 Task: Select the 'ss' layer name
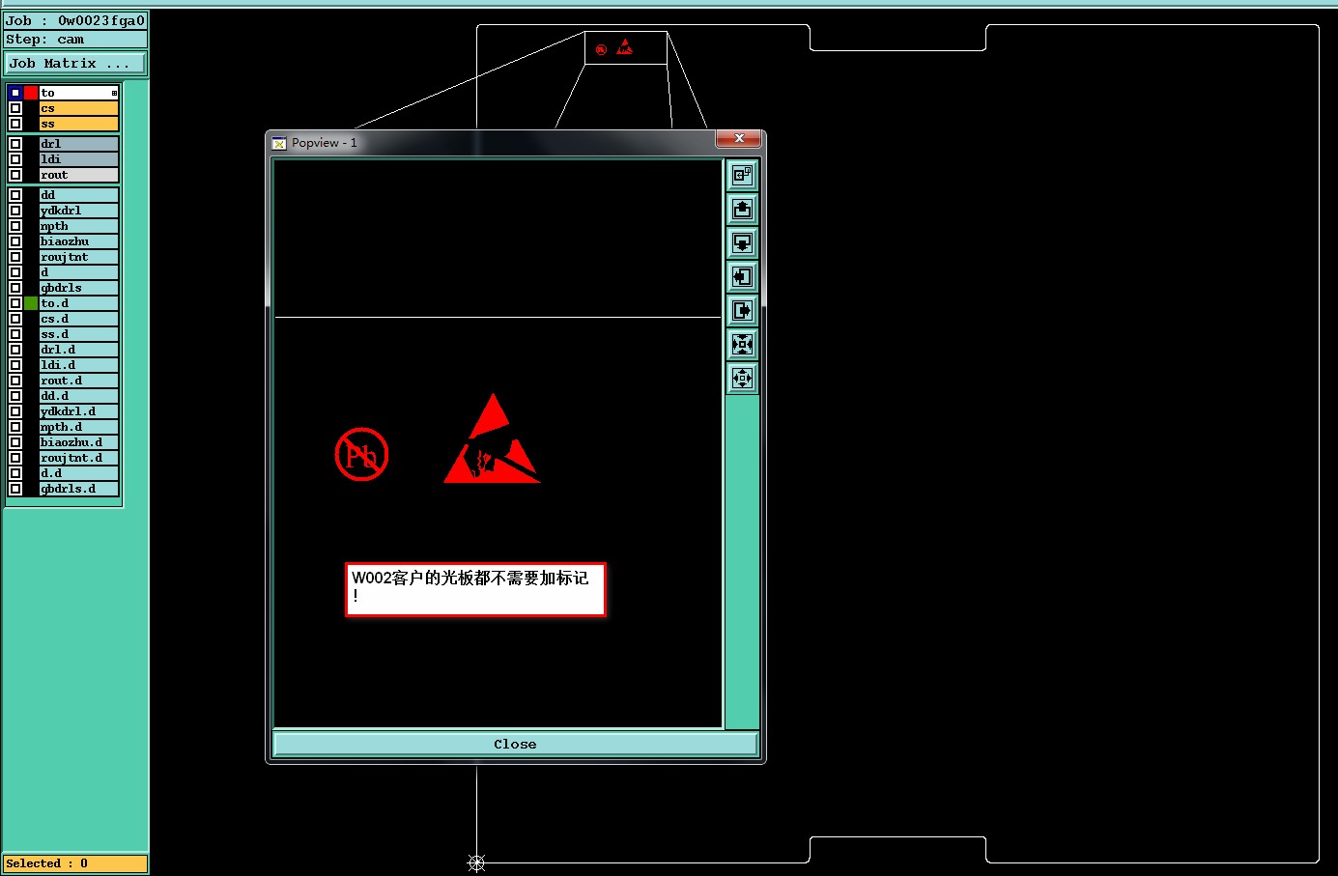point(78,124)
